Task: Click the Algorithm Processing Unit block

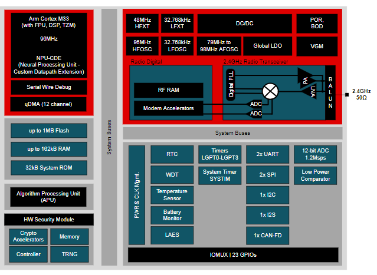Action: tap(48, 197)
